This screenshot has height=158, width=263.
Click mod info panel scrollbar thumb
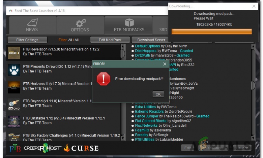click(x=253, y=85)
